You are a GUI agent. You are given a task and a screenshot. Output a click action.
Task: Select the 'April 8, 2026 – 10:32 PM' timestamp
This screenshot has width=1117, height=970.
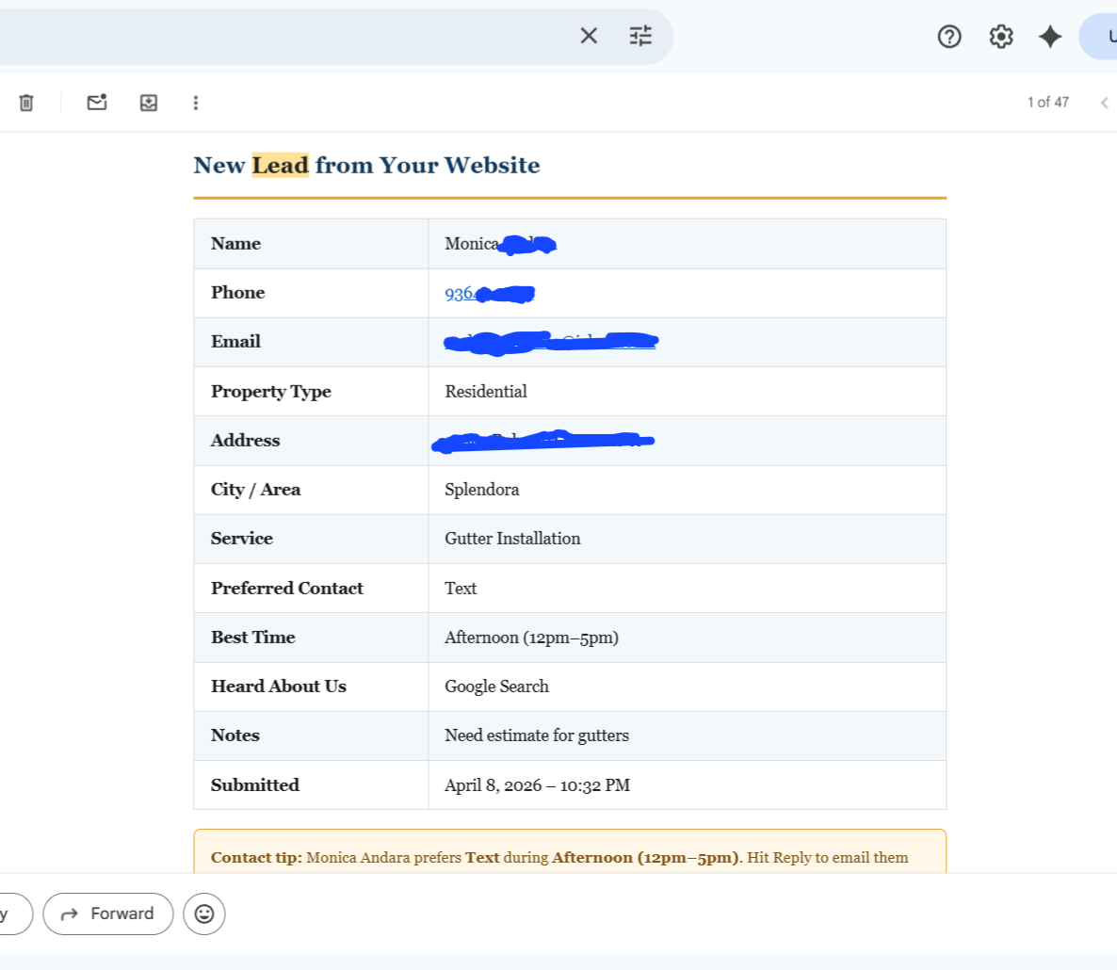(537, 785)
